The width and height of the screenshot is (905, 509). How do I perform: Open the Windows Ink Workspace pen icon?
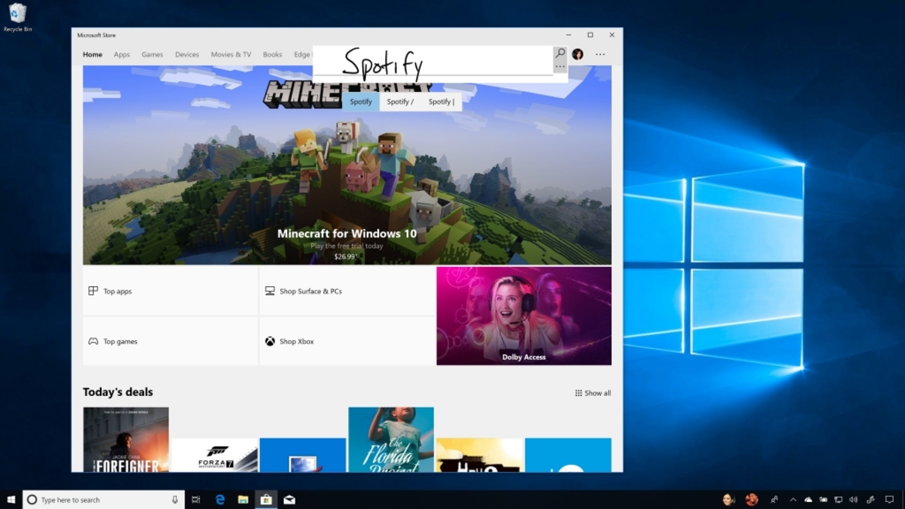tap(870, 500)
